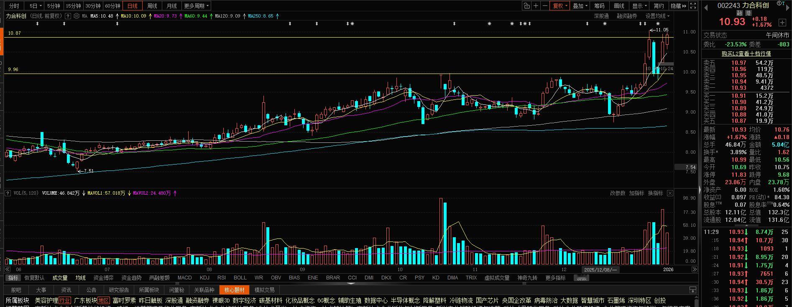The image size is (792, 307).
Task: Open the 模拟交易 tab
Action: [265, 290]
